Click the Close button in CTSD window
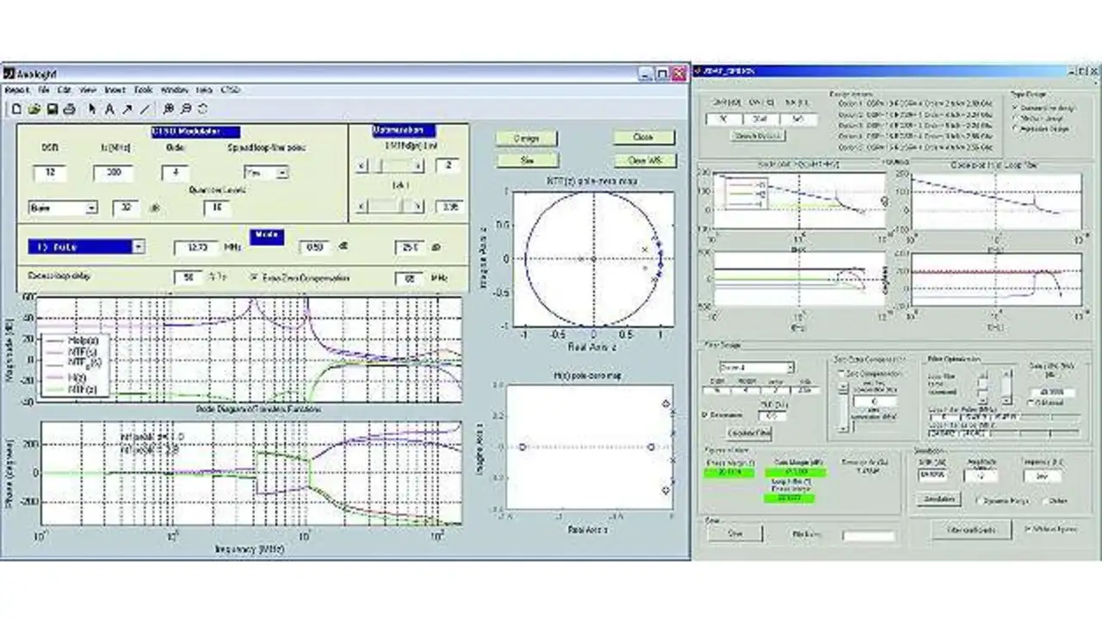 click(643, 138)
